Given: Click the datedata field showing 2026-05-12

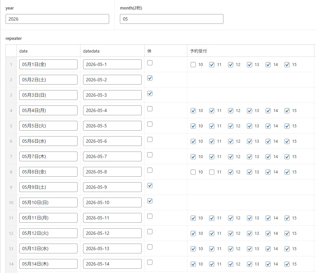Looking at the screenshot, I should [x=112, y=233].
